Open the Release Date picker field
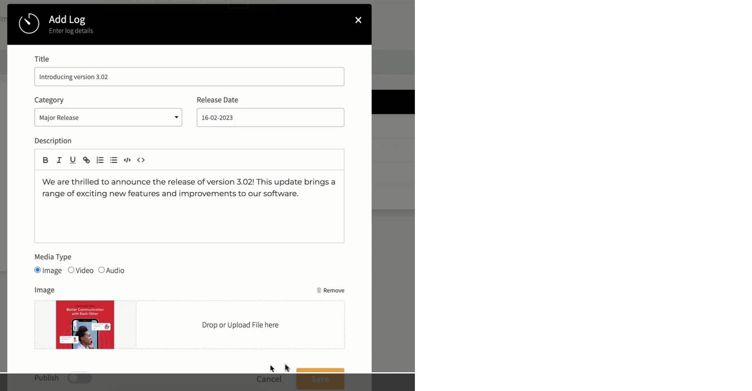The image size is (752, 391). pos(270,118)
